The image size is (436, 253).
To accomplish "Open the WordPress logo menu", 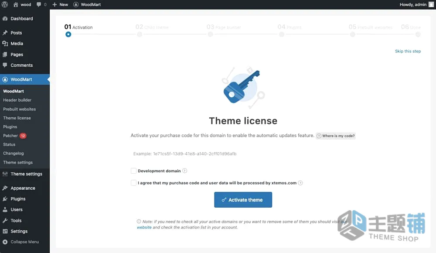I will [x=5, y=4].
